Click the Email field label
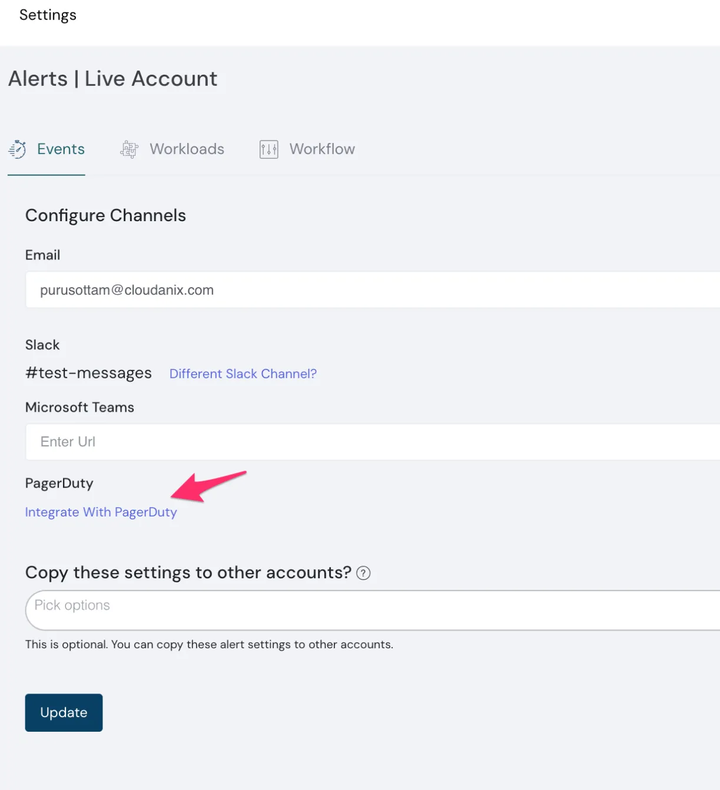Viewport: 720px width, 790px height. (42, 255)
